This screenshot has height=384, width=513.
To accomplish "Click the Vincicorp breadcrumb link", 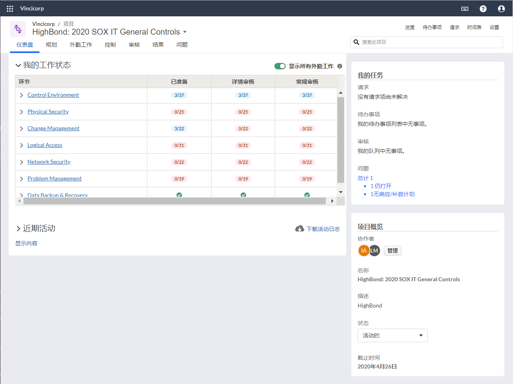I will (x=43, y=24).
